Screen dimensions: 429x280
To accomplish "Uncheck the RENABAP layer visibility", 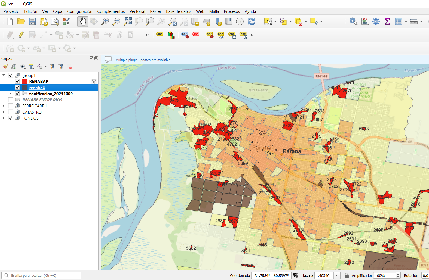I will [17, 81].
